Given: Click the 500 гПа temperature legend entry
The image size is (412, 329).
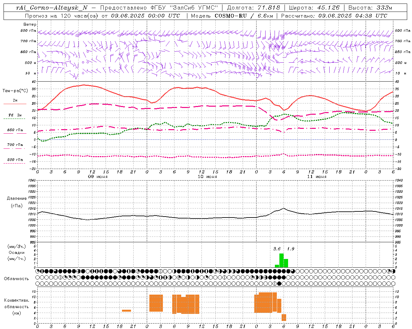Looking at the screenshot, I should [x=15, y=160].
